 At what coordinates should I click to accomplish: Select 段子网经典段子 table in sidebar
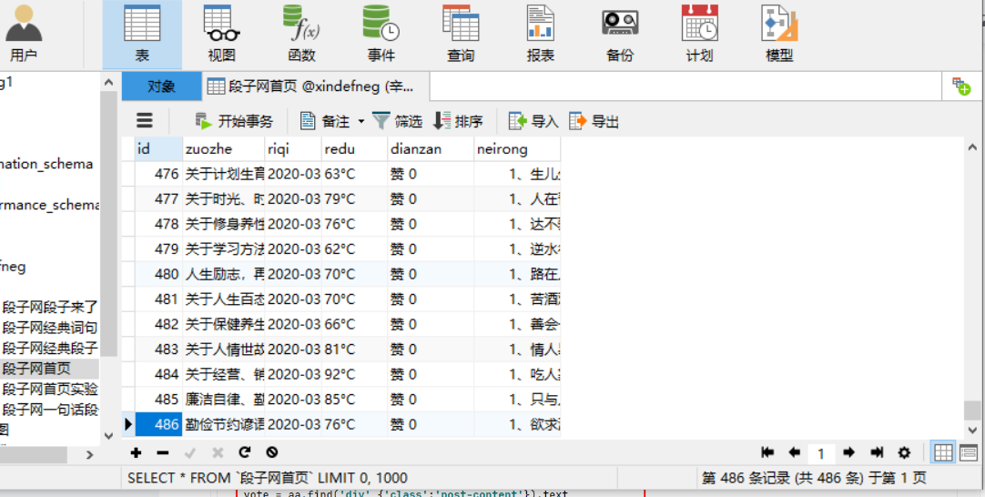coord(50,348)
